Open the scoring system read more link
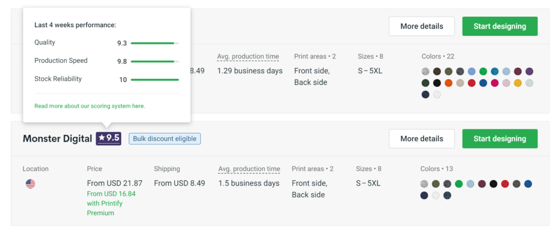Viewport: 556px width, 230px height. click(90, 106)
